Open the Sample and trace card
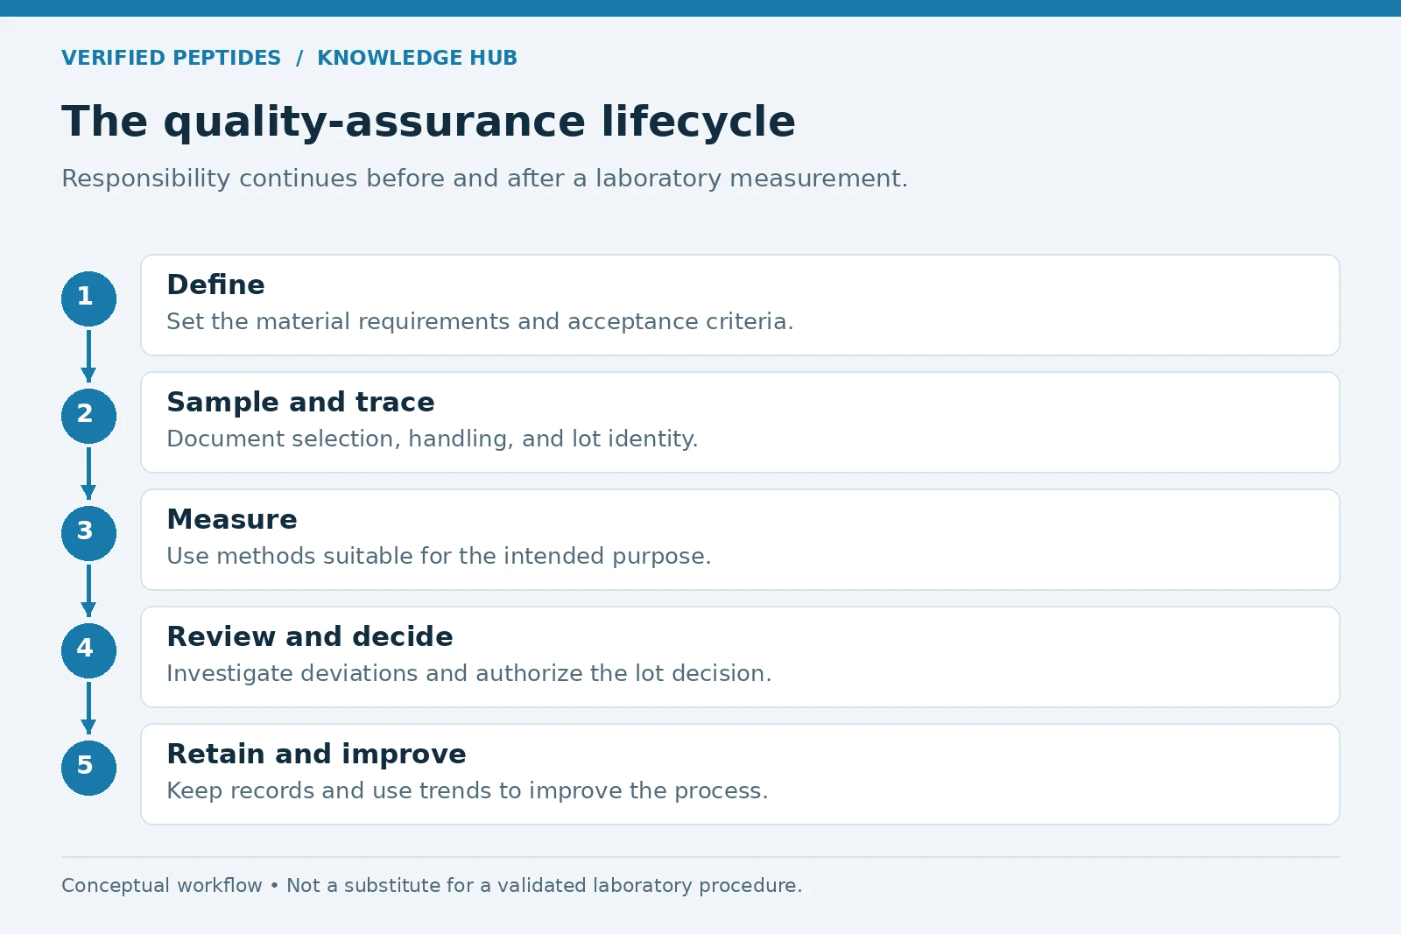Viewport: 1401px width, 934px height. tap(740, 422)
